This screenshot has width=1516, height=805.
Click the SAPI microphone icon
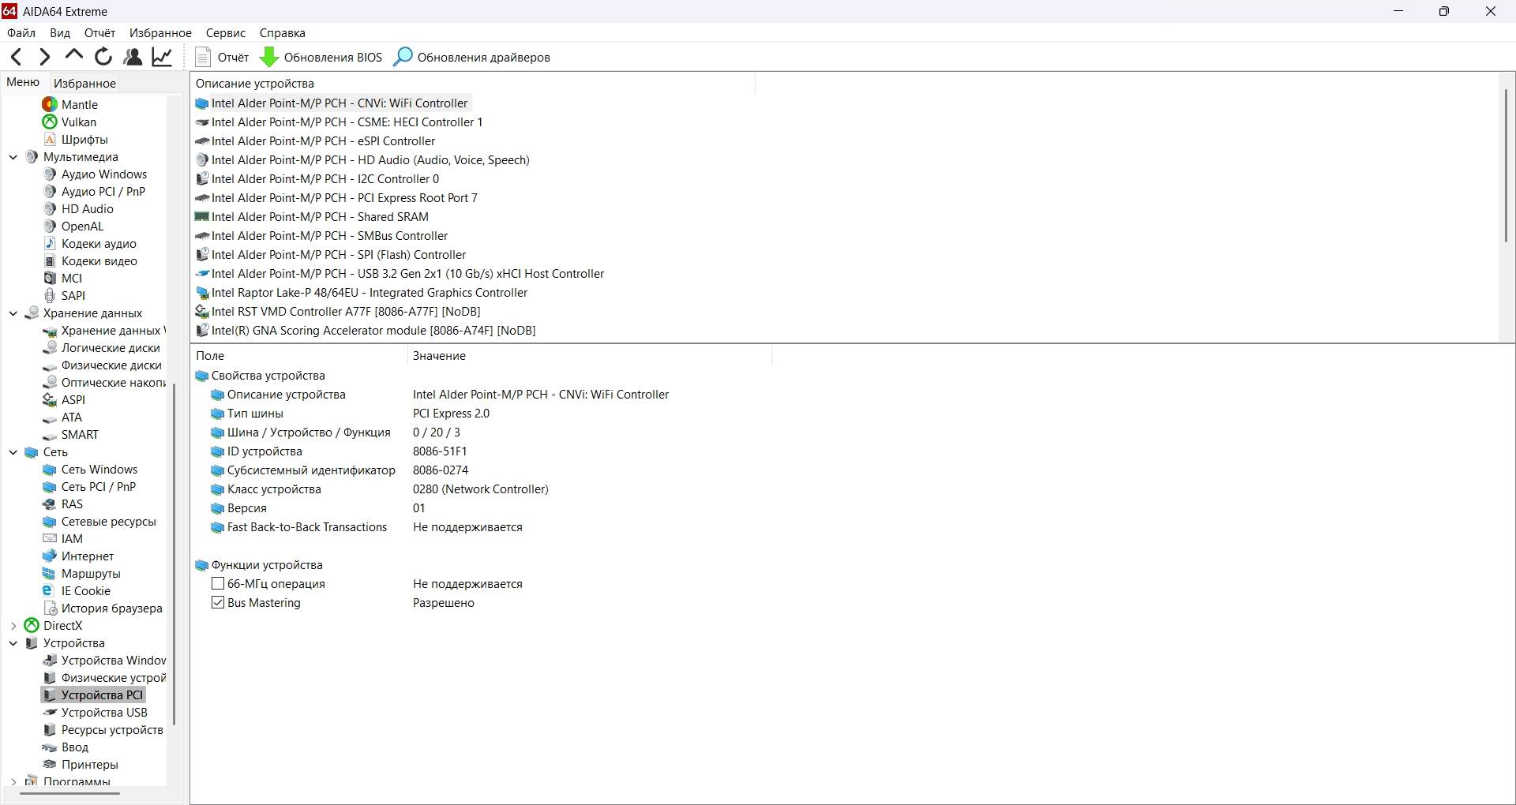pyautogui.click(x=50, y=295)
